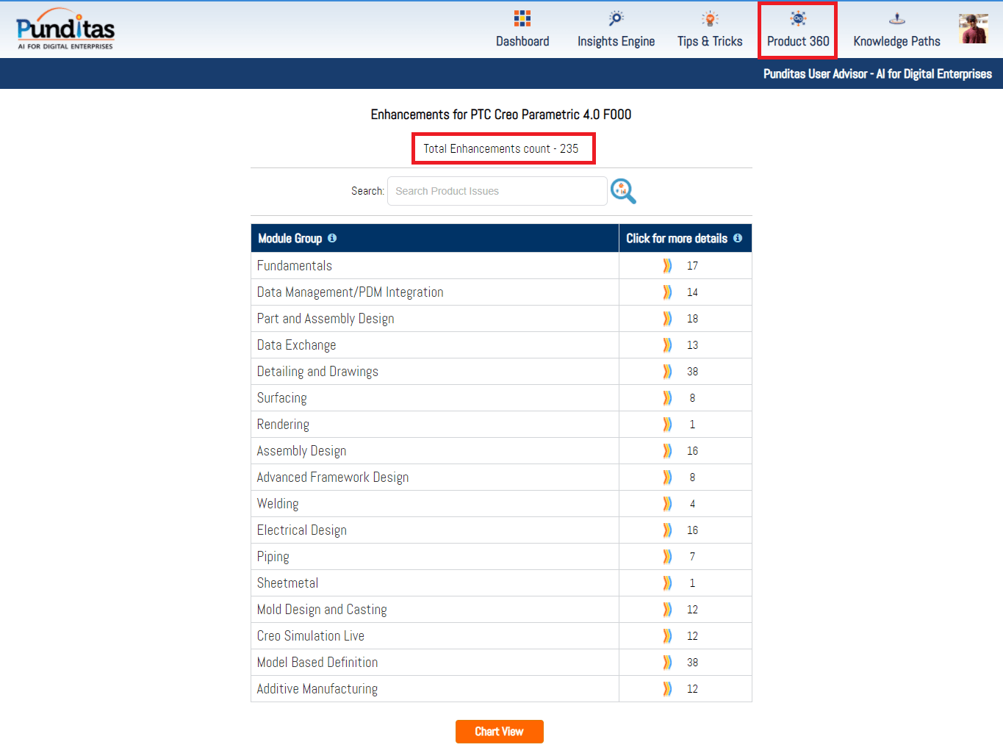Screen dimensions: 1003x750
Task: Click the Punditas logo
Action: click(65, 29)
